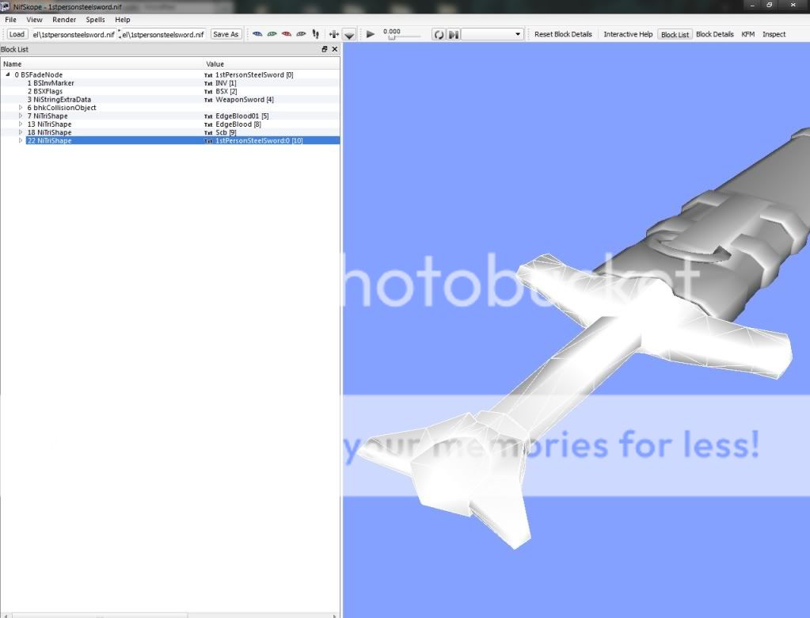Open the Render menu
The image size is (810, 618).
pyautogui.click(x=64, y=19)
